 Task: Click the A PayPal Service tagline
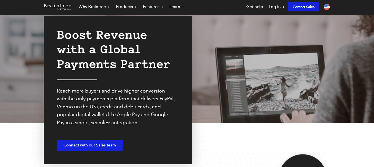tap(64, 9)
